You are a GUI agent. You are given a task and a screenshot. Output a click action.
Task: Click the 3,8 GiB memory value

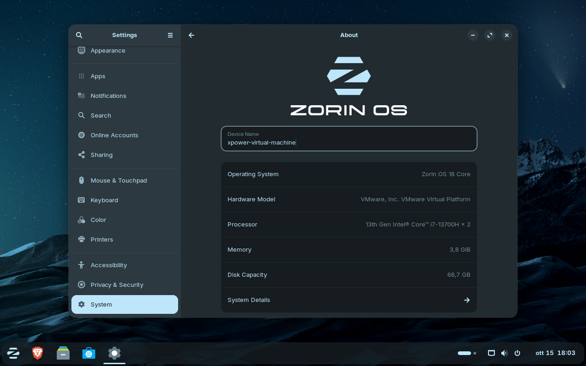460,250
